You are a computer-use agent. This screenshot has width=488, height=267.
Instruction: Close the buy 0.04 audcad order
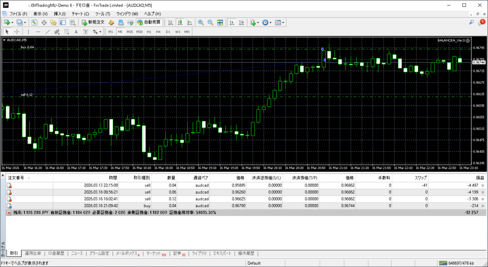pyautogui.click(x=483, y=206)
